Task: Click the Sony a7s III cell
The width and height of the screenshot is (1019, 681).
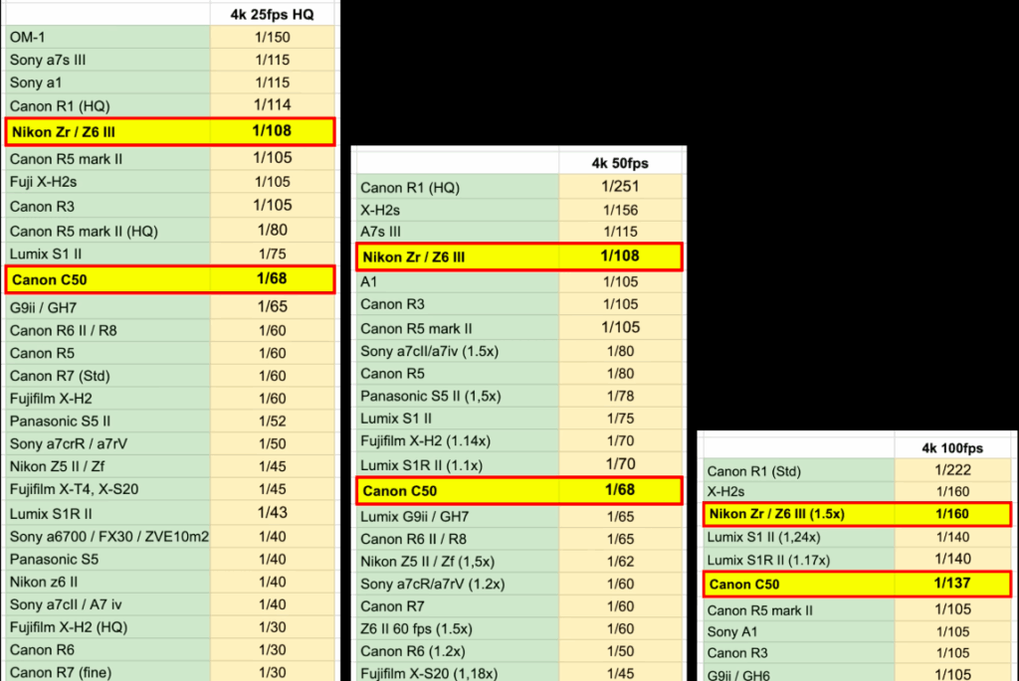Action: point(107,60)
